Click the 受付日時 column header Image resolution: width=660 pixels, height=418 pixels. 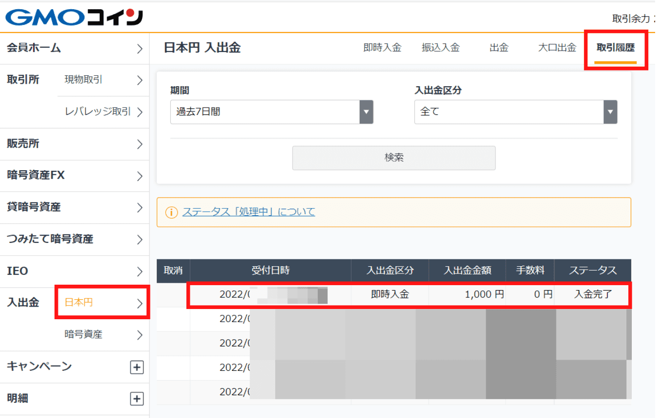tap(271, 271)
